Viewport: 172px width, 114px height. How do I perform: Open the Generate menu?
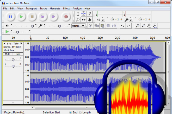pyautogui.click(x=55, y=9)
